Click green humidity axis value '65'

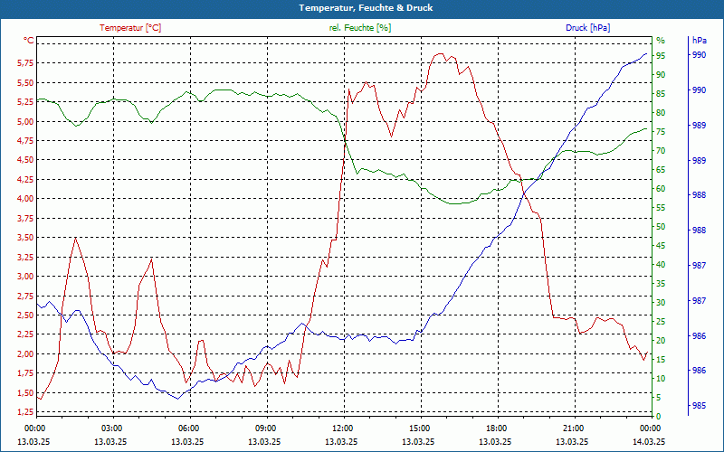661,170
